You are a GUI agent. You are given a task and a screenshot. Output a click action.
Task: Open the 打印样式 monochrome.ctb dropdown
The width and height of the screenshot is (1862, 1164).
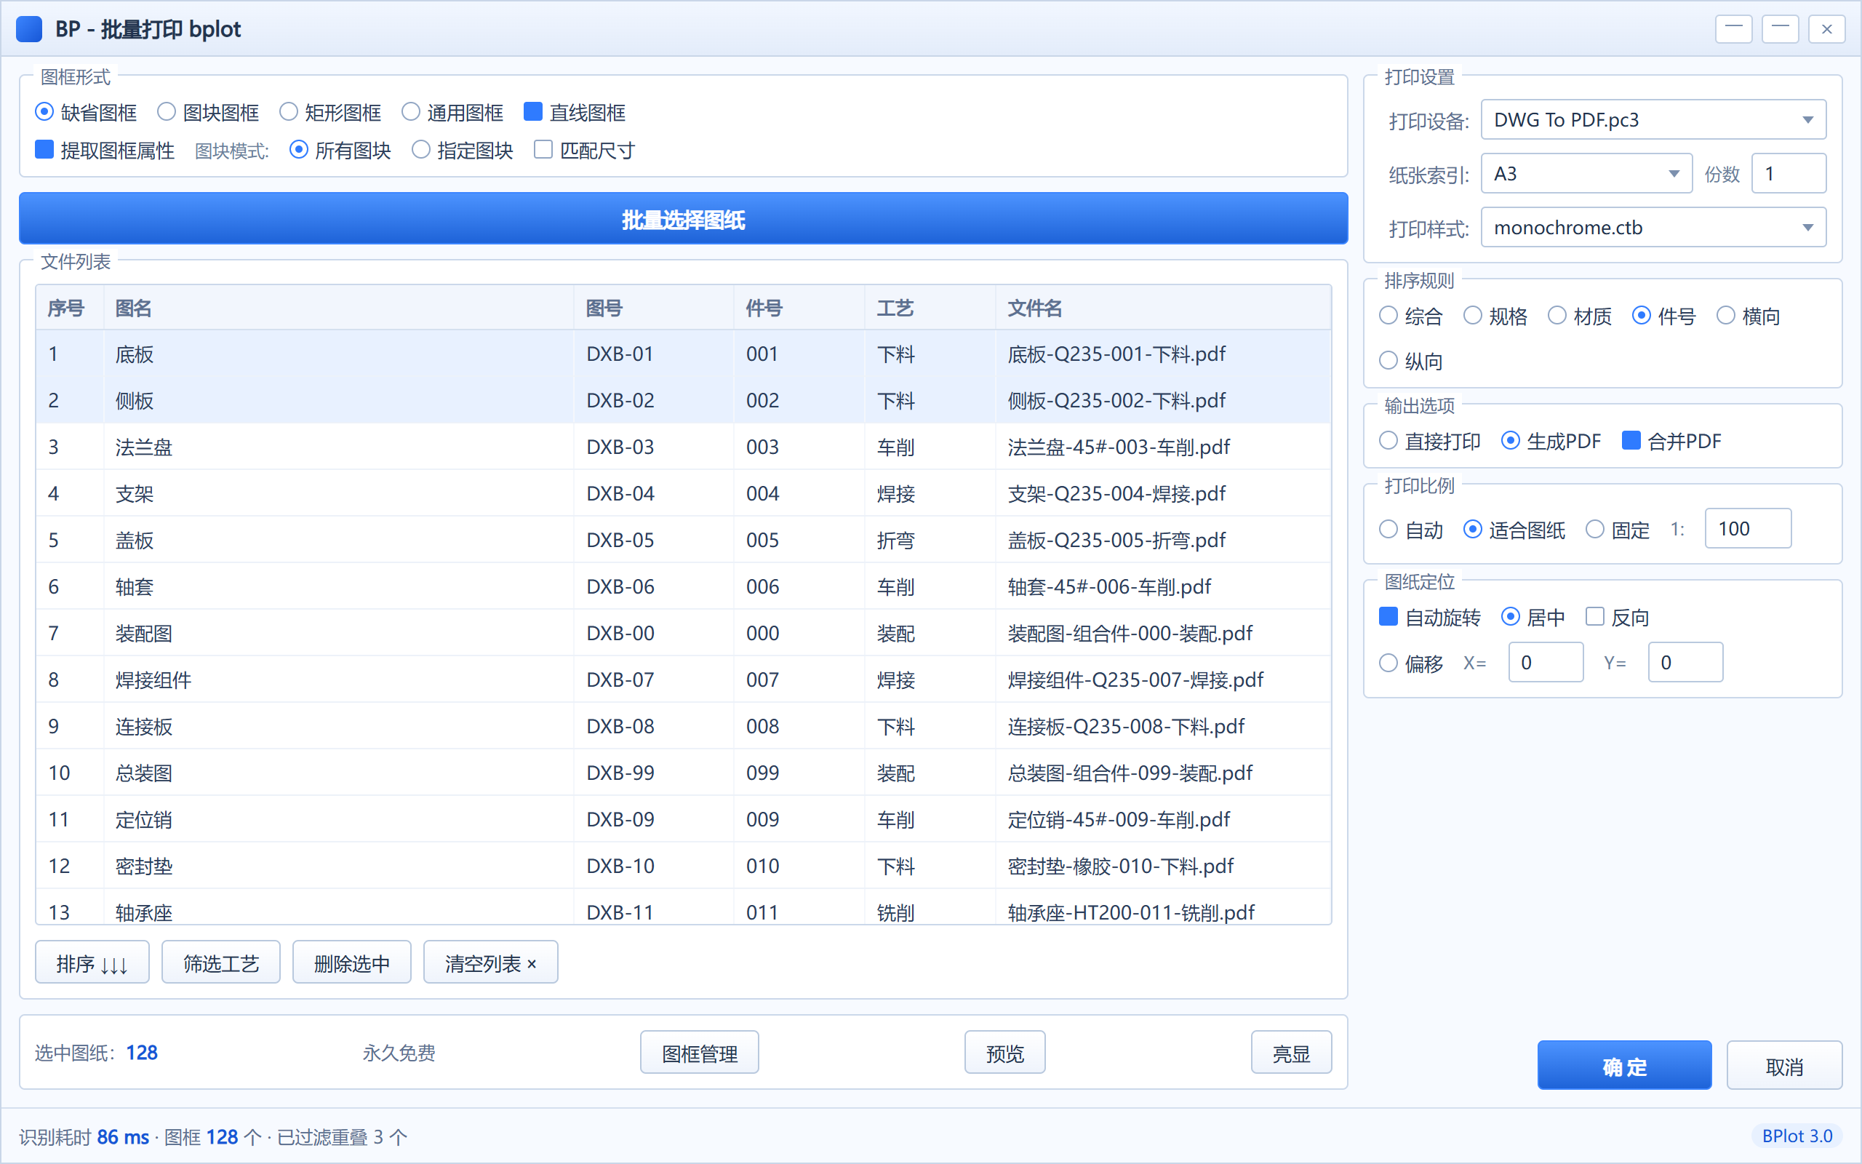[1653, 228]
